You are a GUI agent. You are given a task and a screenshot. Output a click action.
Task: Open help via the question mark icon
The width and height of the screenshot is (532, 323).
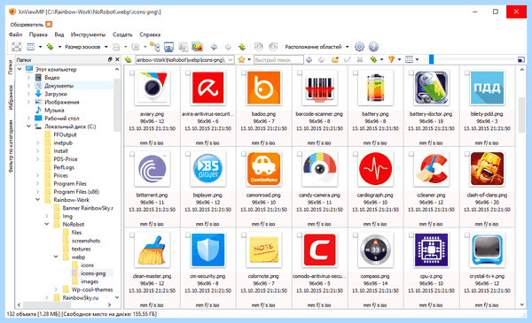[373, 47]
